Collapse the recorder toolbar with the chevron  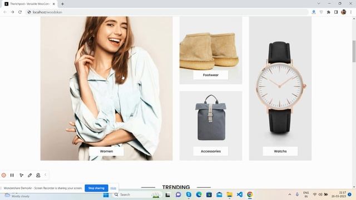click(46, 174)
